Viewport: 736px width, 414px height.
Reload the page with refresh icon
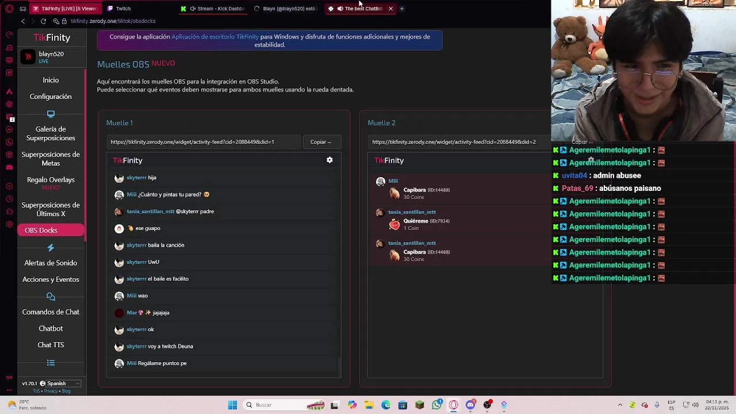(43, 21)
